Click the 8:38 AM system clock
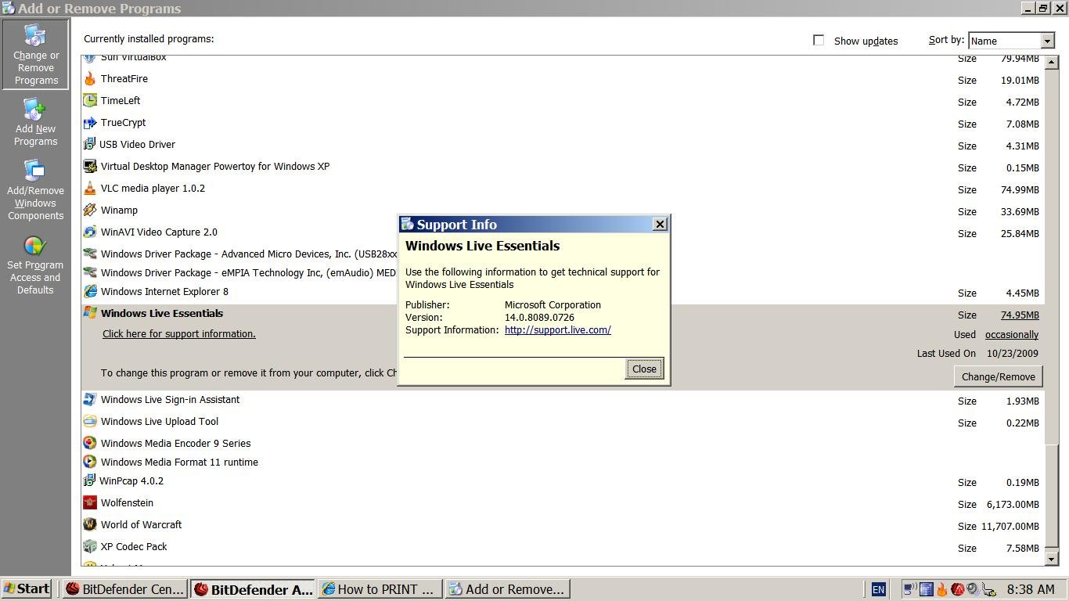The height and width of the screenshot is (601, 1069). tap(1031, 589)
